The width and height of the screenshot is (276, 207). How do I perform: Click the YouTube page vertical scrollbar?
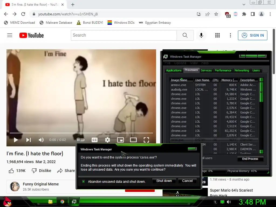click(274, 51)
